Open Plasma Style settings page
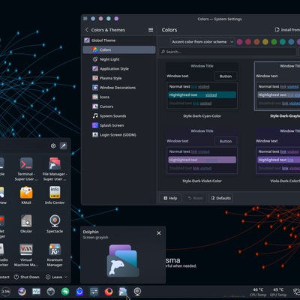This screenshot has height=300, width=300. (x=119, y=78)
